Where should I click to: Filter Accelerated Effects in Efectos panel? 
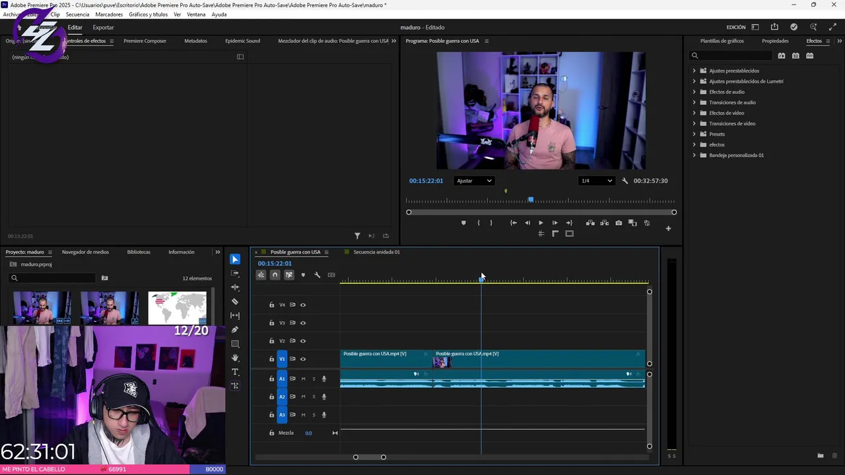tap(782, 55)
